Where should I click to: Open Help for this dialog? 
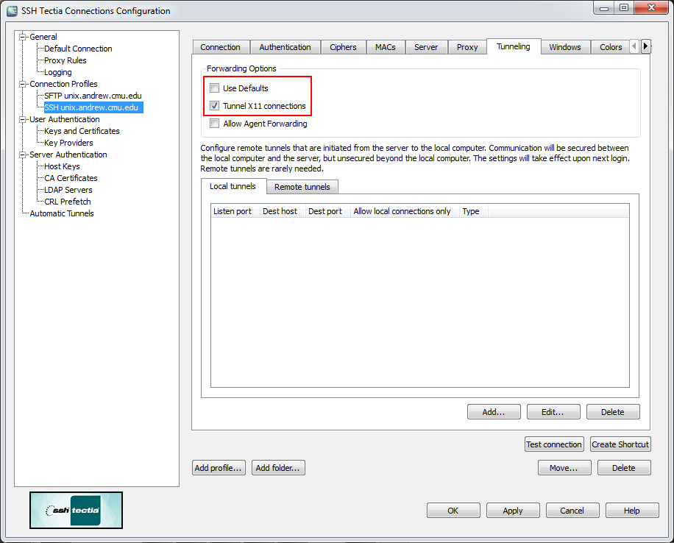click(x=632, y=511)
